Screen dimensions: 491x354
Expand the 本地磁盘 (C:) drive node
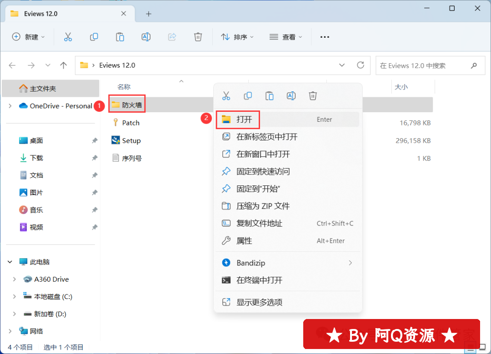pos(15,297)
